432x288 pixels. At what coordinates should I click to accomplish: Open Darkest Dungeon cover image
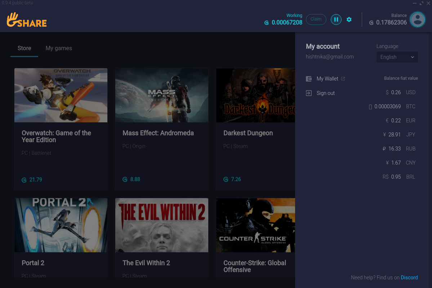255,95
